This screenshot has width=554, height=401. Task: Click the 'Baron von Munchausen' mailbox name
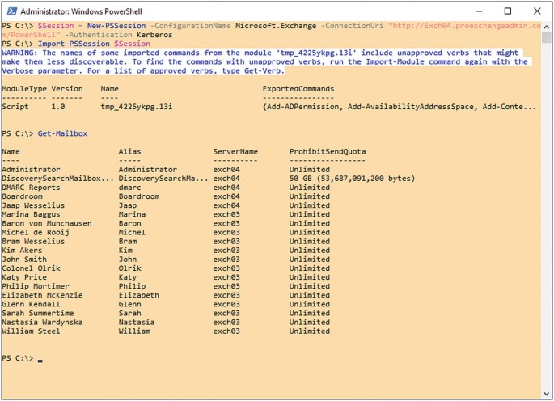pos(47,223)
